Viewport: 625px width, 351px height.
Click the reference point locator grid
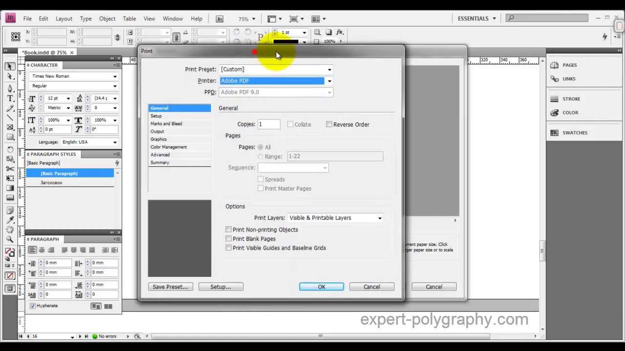[x=15, y=37]
